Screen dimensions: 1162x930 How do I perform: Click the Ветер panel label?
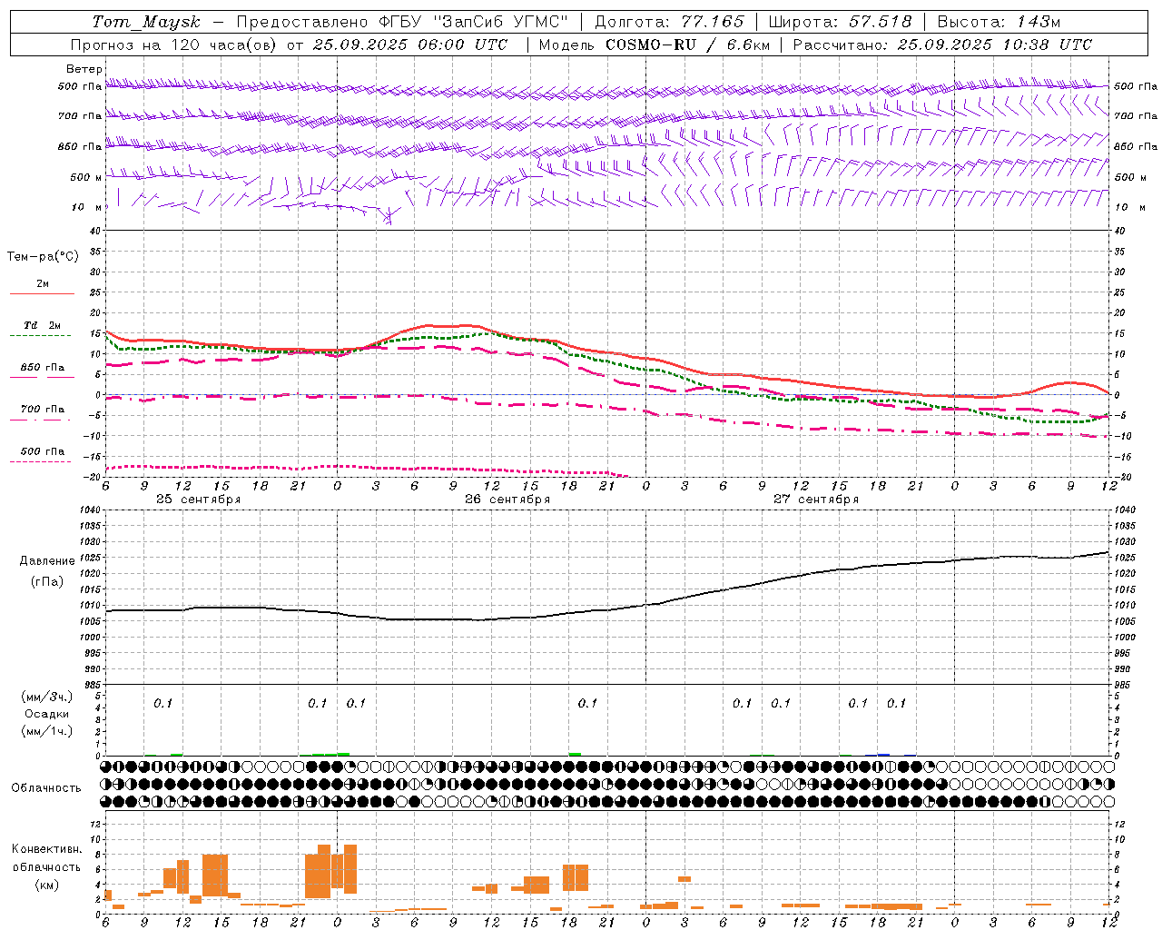pyautogui.click(x=84, y=69)
